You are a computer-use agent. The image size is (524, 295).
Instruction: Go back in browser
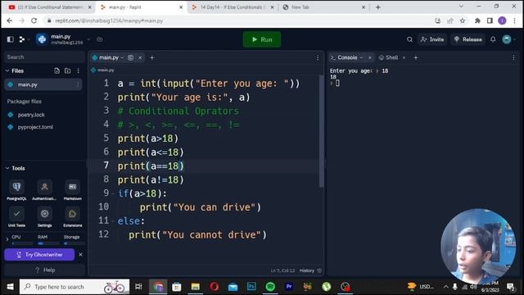pos(10,20)
